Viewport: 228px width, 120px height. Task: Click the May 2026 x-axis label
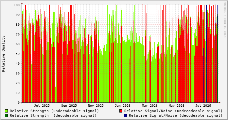[177, 106]
